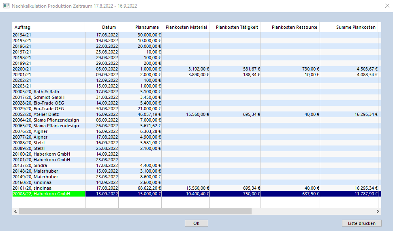Close the Nachkalkulation dialog window

(x=387, y=6)
